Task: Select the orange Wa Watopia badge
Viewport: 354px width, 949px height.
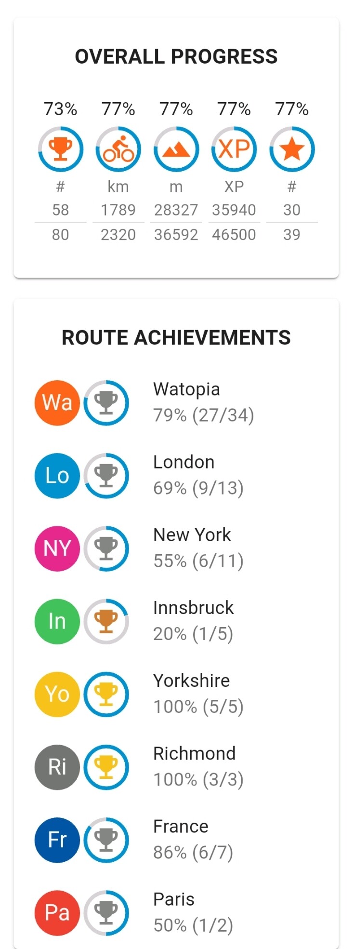Action: point(57,403)
